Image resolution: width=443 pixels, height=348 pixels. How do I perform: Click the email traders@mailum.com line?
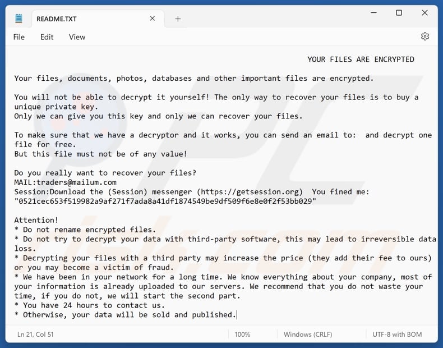[65, 182]
